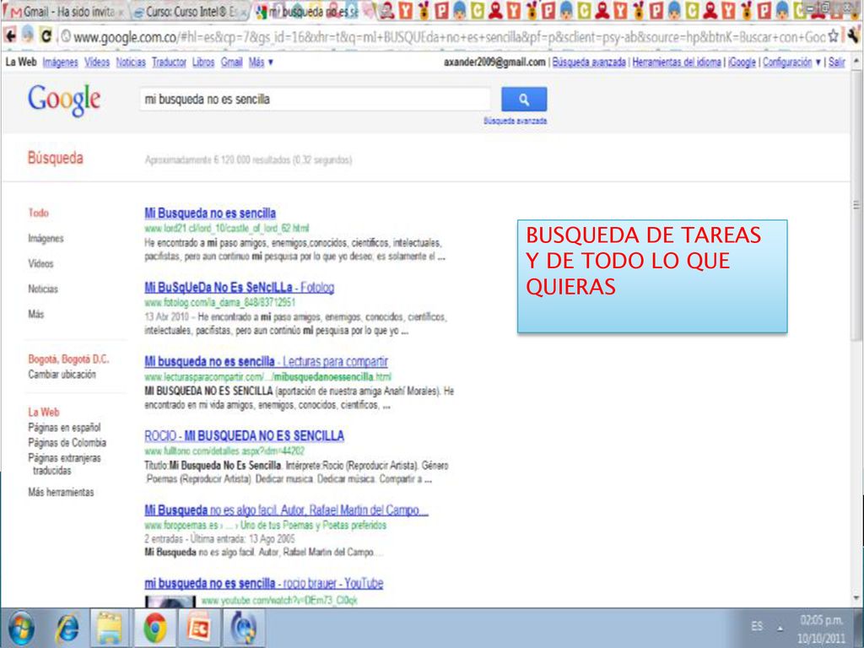Open the Chrome wrench menu icon

[x=854, y=36]
